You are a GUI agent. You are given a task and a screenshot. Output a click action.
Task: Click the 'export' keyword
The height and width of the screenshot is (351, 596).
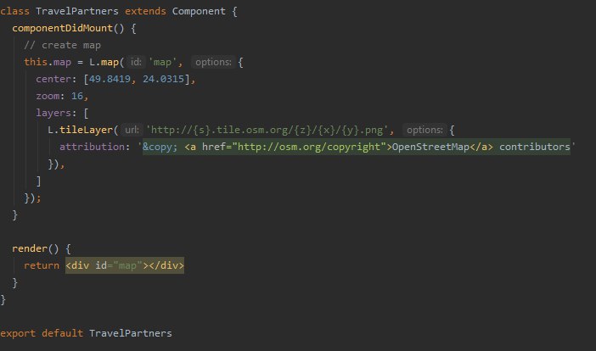pyautogui.click(x=18, y=333)
